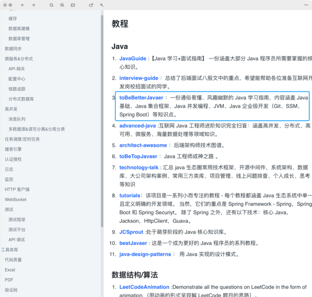Click the sidebar vertical scrollbar thumb

[x=102, y=121]
